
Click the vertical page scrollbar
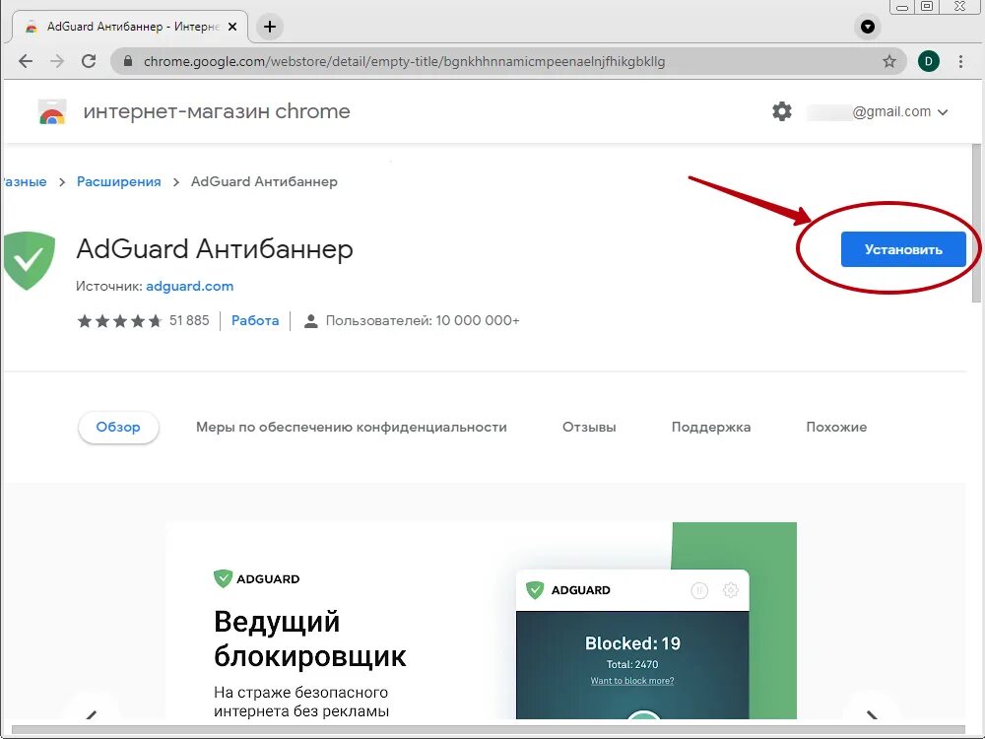pos(976,224)
